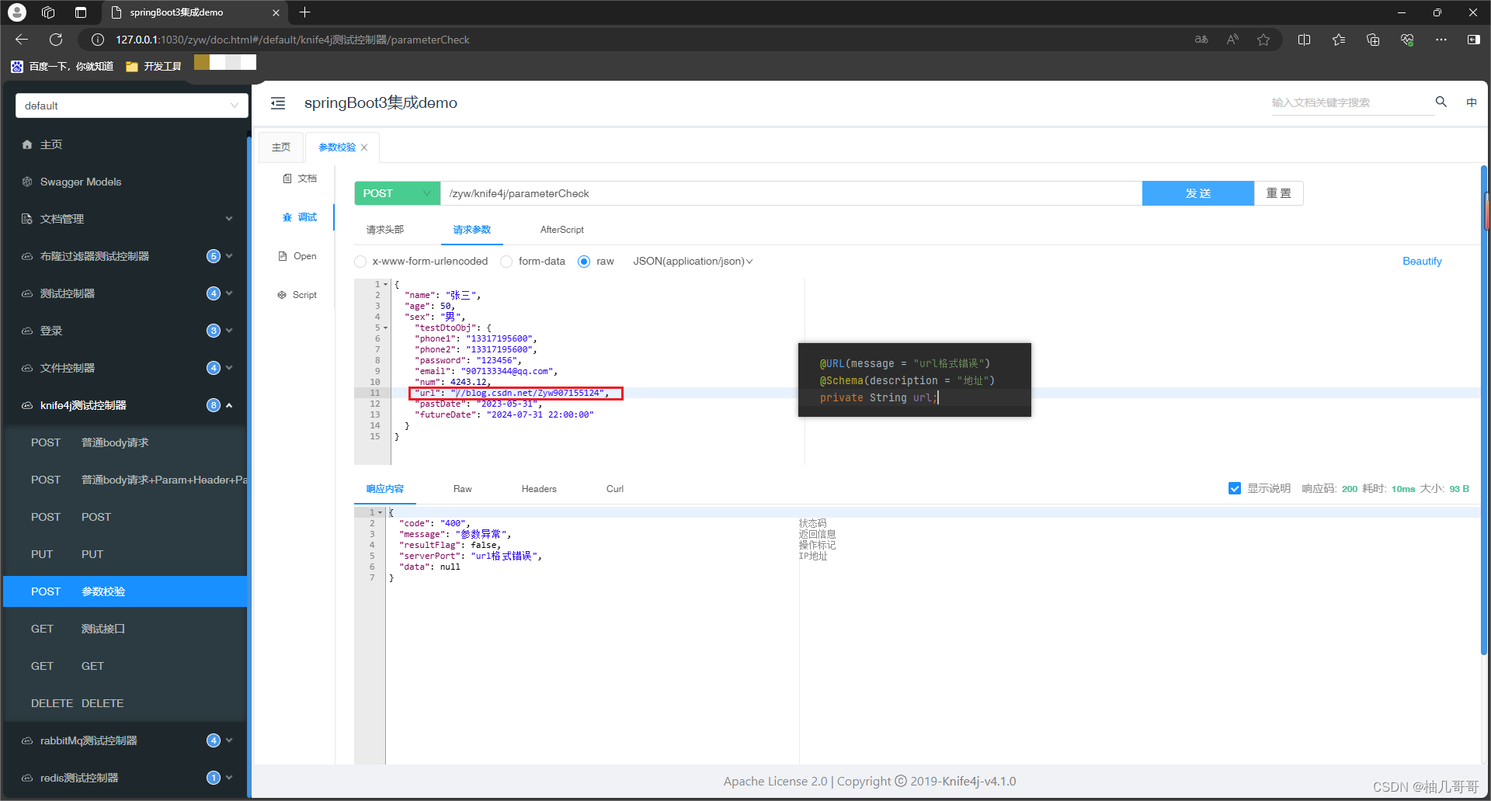Open the POST method dropdown
This screenshot has width=1491, height=801.
pyautogui.click(x=397, y=193)
